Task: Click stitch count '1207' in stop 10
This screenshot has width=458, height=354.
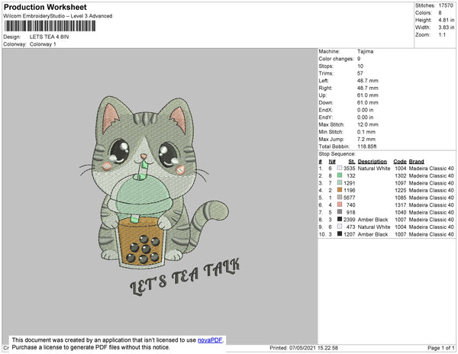Action: [349, 234]
